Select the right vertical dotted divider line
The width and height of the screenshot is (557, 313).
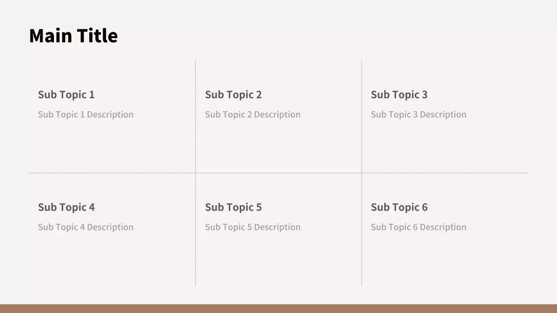(362, 130)
